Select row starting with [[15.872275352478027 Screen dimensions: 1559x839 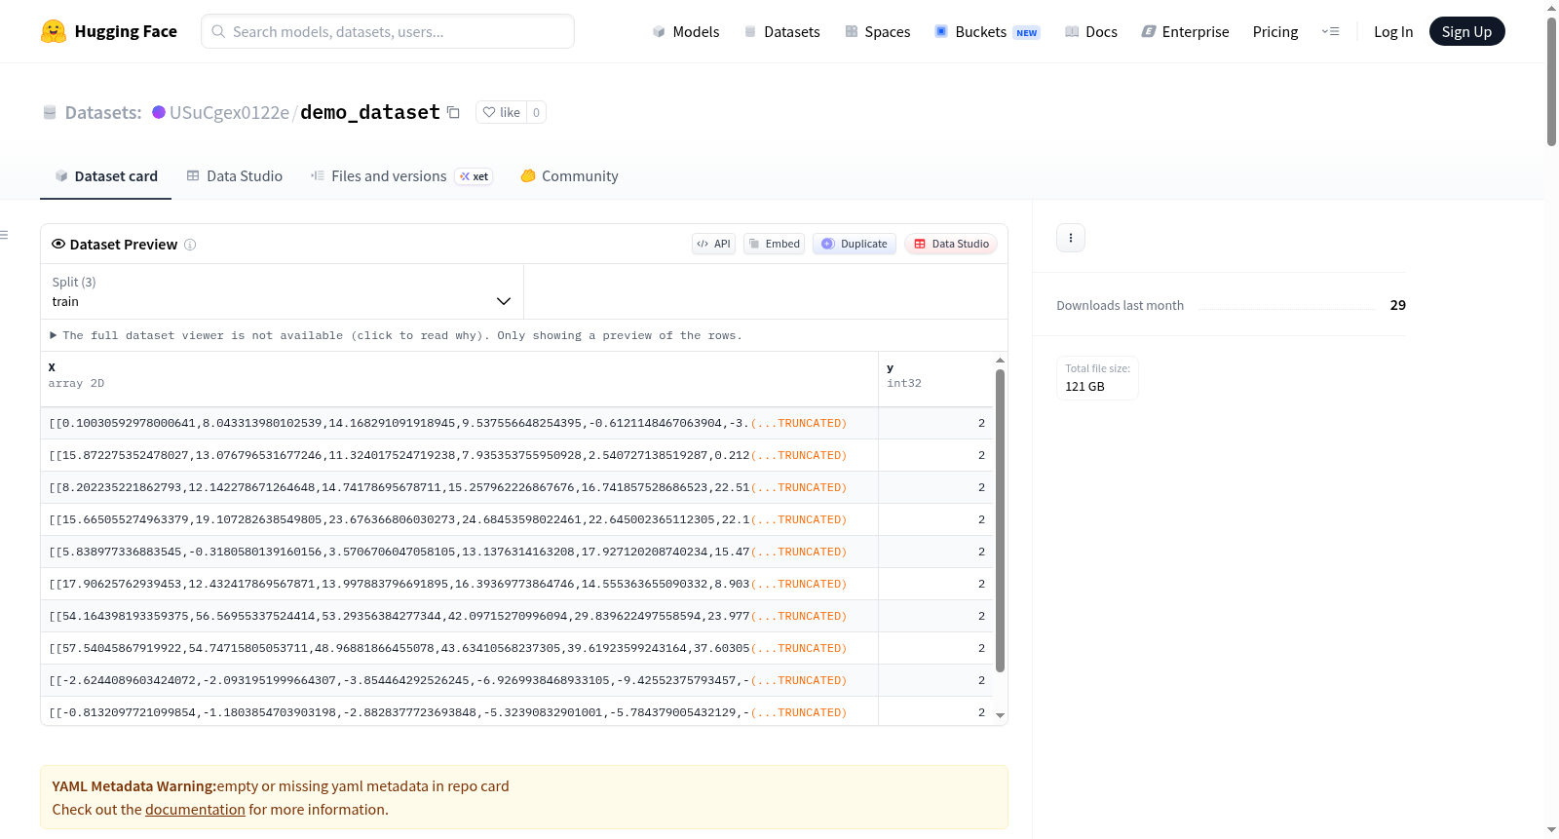pos(516,455)
